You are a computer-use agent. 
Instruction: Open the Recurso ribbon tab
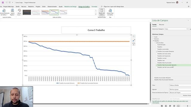24,7
